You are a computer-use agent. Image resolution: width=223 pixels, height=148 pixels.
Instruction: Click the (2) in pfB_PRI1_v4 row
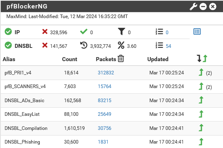pos(209,73)
